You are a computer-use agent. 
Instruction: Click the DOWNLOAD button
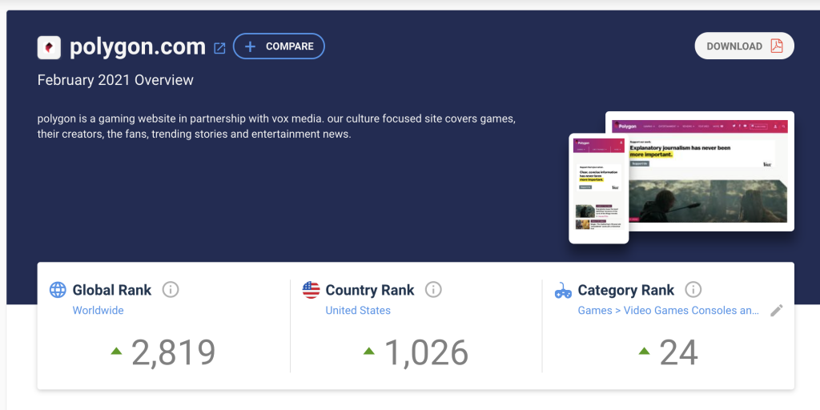[x=744, y=46]
